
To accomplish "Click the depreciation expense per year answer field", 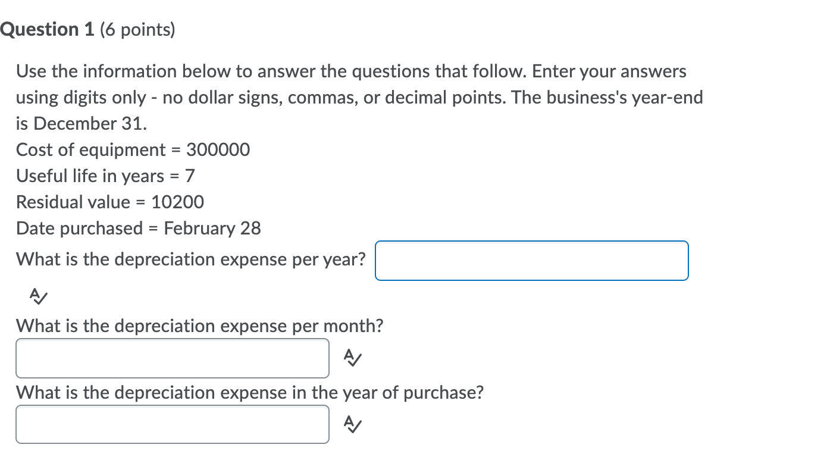I will [531, 261].
